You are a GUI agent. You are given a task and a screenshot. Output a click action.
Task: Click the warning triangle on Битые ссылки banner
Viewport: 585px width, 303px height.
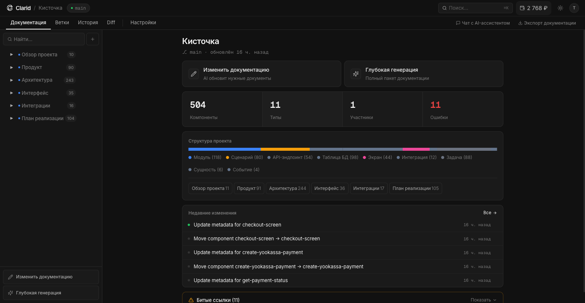click(x=191, y=300)
